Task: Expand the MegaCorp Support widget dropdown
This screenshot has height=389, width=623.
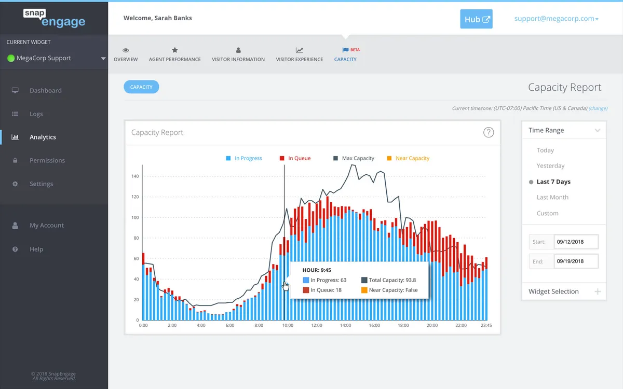Action: pyautogui.click(x=103, y=59)
